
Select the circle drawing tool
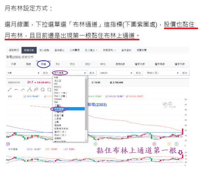[x=43, y=89]
